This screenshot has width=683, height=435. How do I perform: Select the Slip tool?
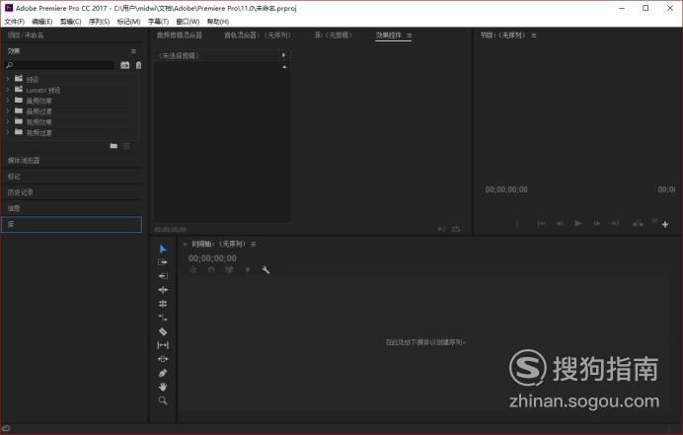(163, 345)
